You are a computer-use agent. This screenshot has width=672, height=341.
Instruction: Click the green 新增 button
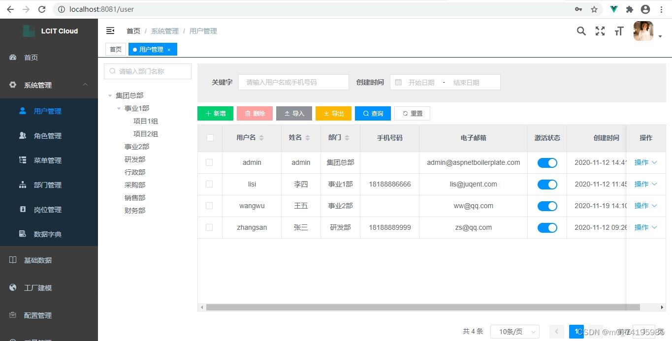215,113
